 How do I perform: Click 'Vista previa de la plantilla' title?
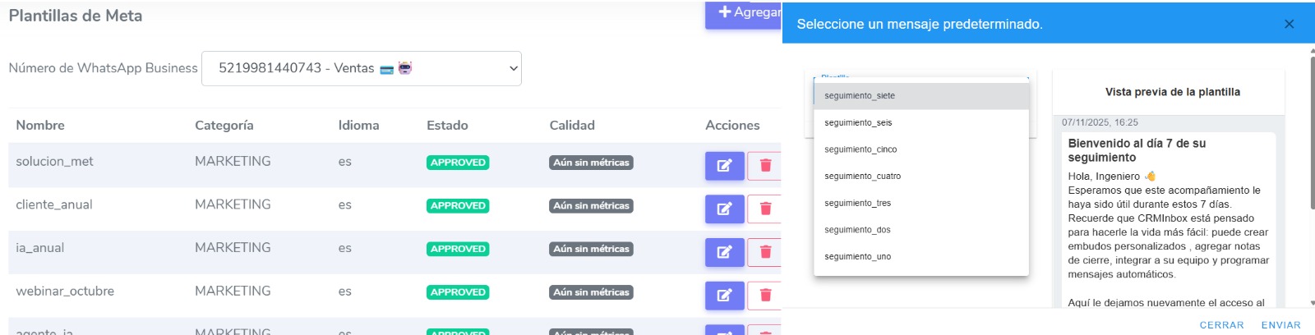point(1173,92)
